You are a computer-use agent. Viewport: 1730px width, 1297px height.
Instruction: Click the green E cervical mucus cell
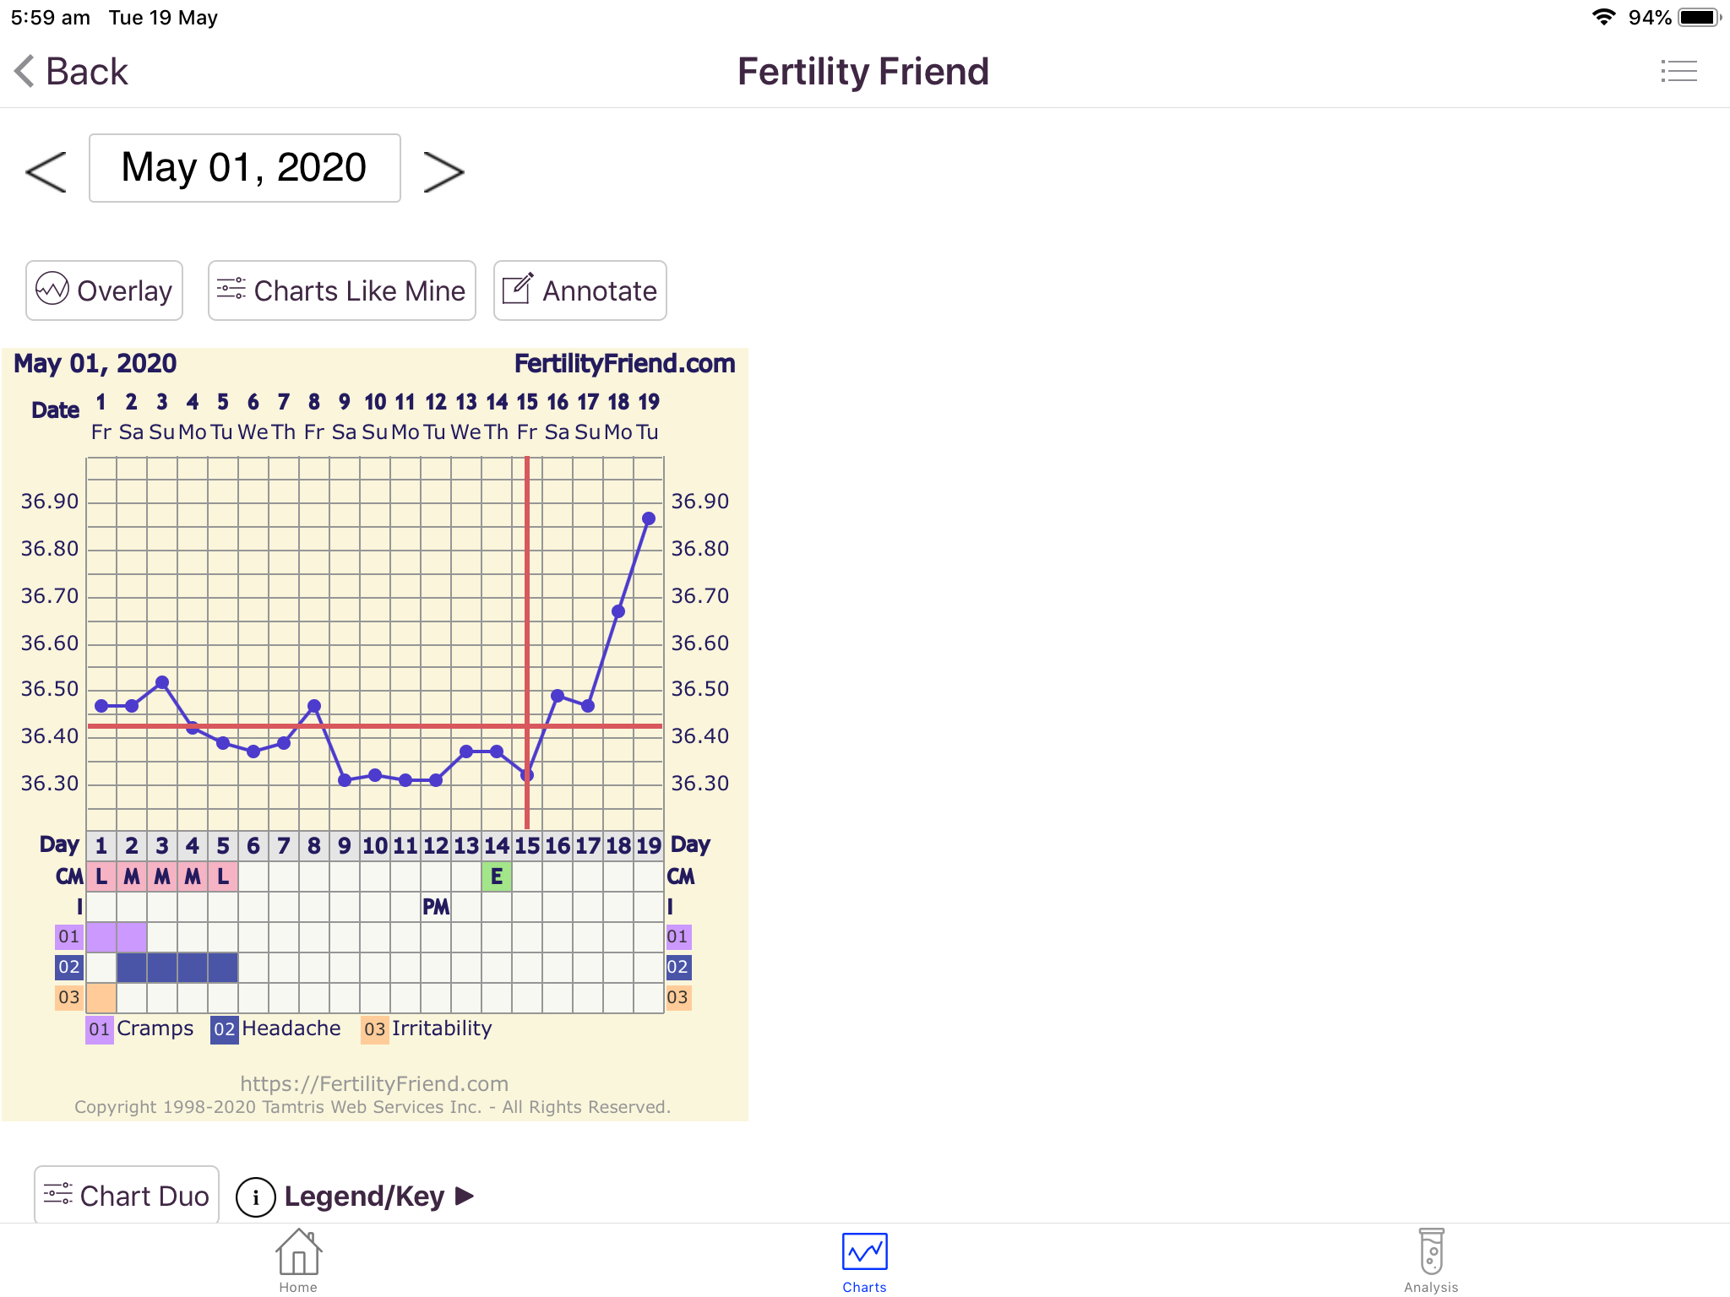tap(497, 876)
